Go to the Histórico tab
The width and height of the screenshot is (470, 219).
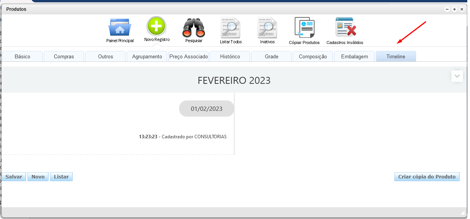click(x=230, y=56)
